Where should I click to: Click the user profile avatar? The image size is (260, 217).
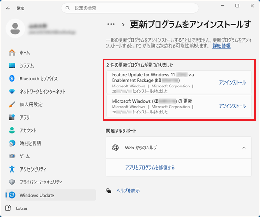coord(15,29)
